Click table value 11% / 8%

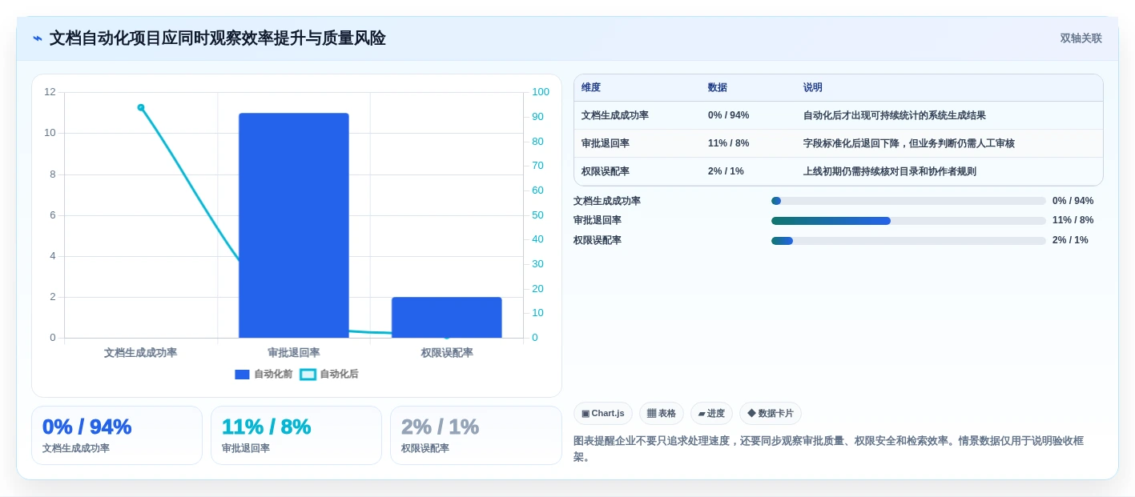pos(729,143)
